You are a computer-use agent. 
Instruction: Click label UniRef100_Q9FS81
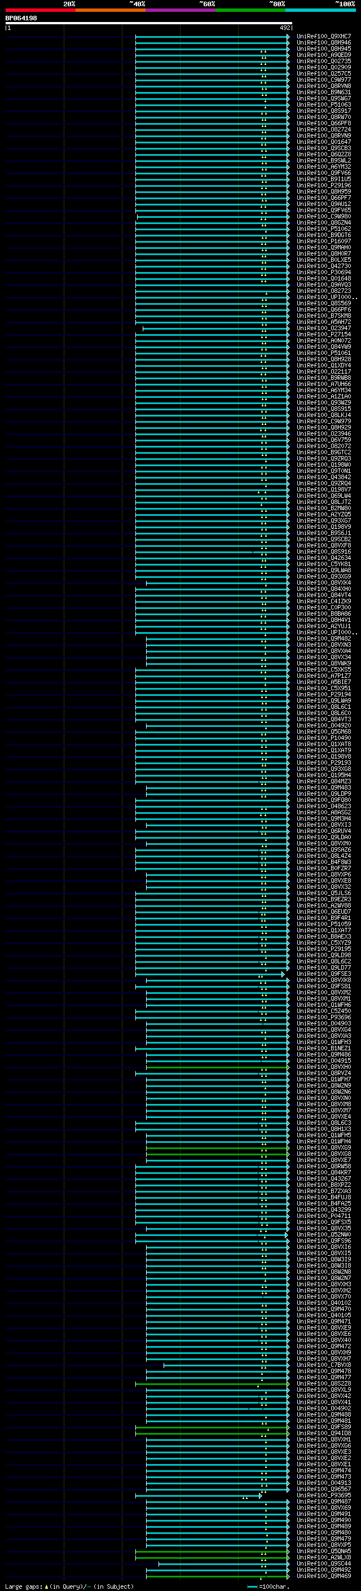point(324,987)
